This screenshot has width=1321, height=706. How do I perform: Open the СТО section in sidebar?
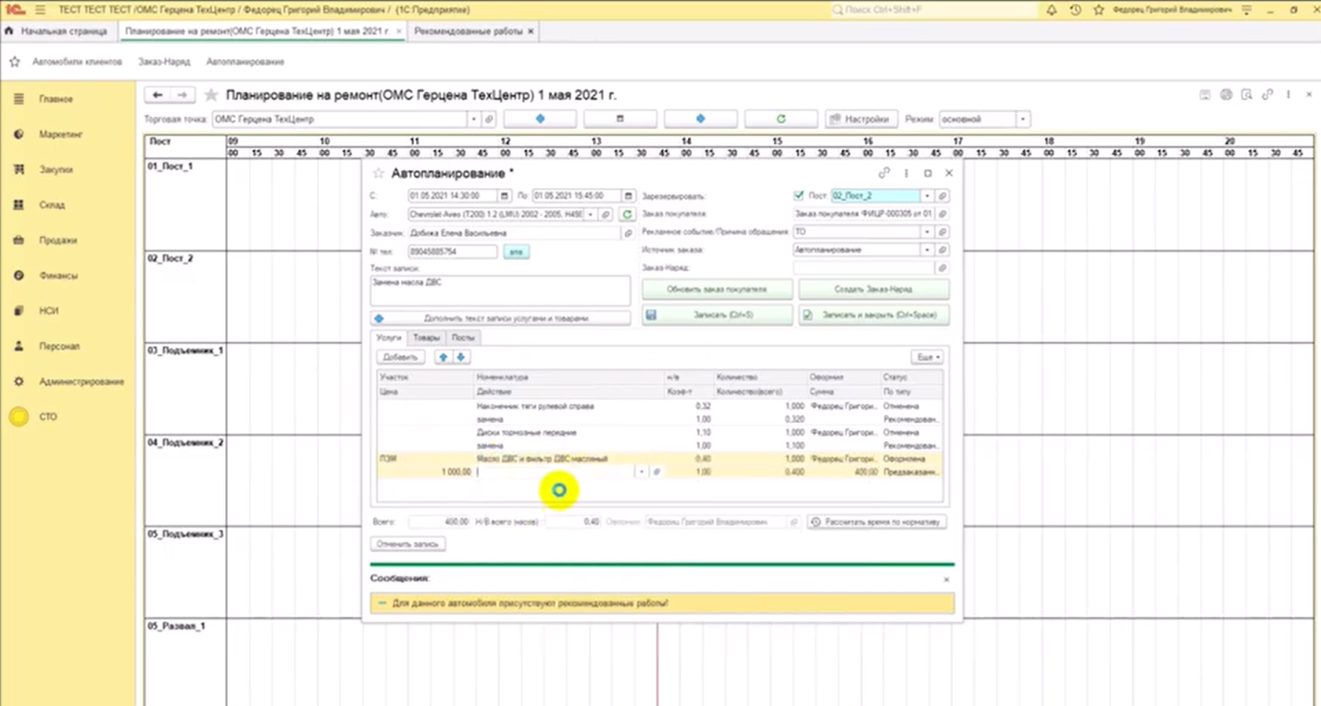click(48, 417)
